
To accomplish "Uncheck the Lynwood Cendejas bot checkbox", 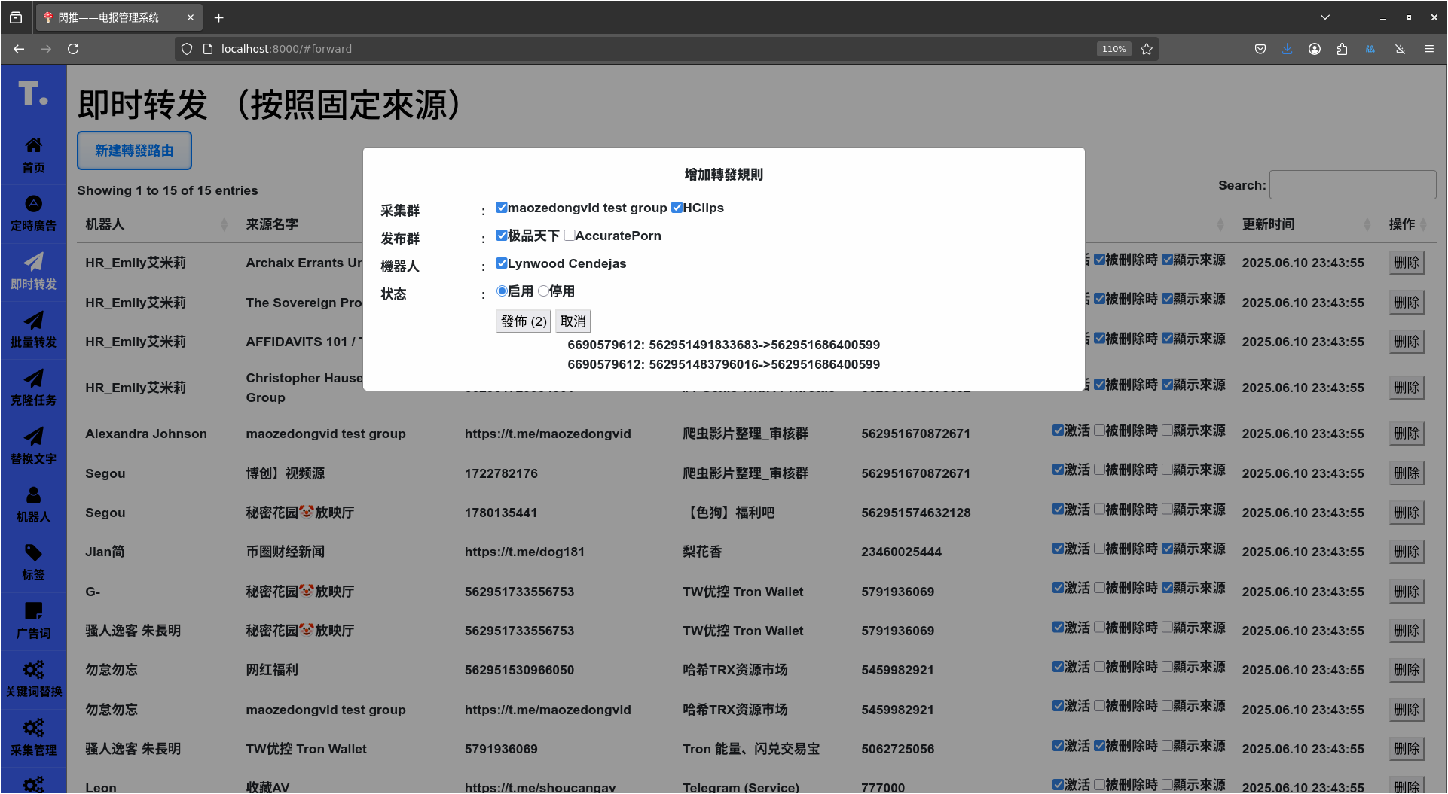I will 502,263.
